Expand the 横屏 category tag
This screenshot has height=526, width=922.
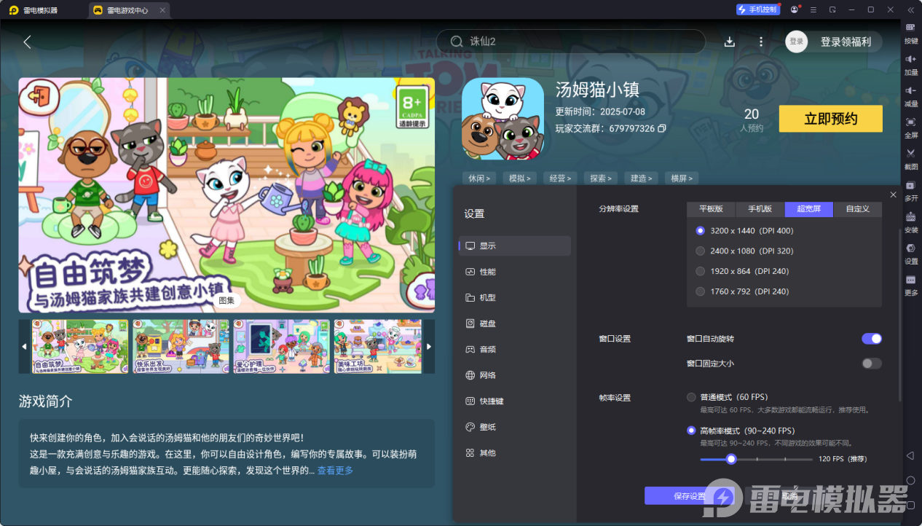coord(682,178)
